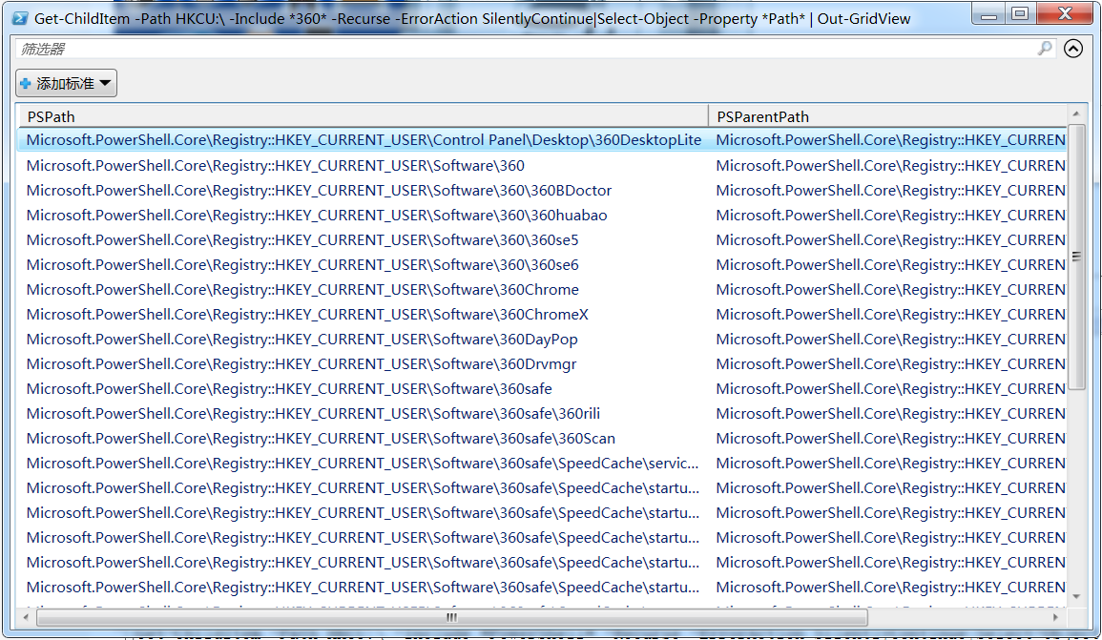Select the Software\360DayPop registry entry
Image resolution: width=1102 pixels, height=640 pixels.
(382, 339)
